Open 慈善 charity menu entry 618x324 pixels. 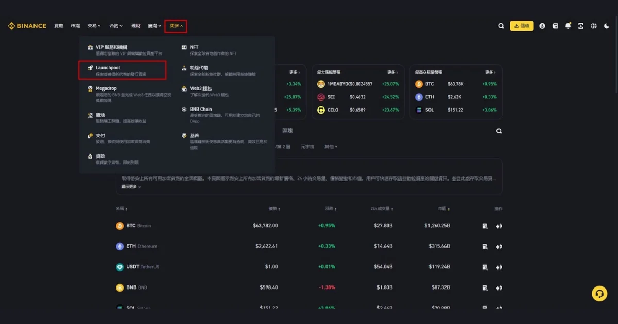[225, 141]
